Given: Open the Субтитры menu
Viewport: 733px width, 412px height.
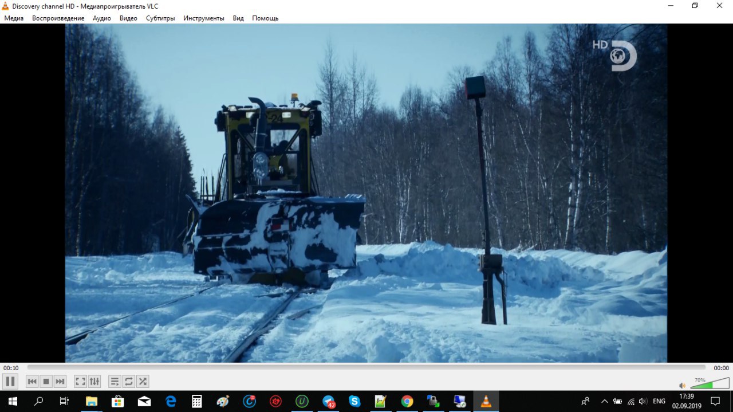Looking at the screenshot, I should 160,18.
